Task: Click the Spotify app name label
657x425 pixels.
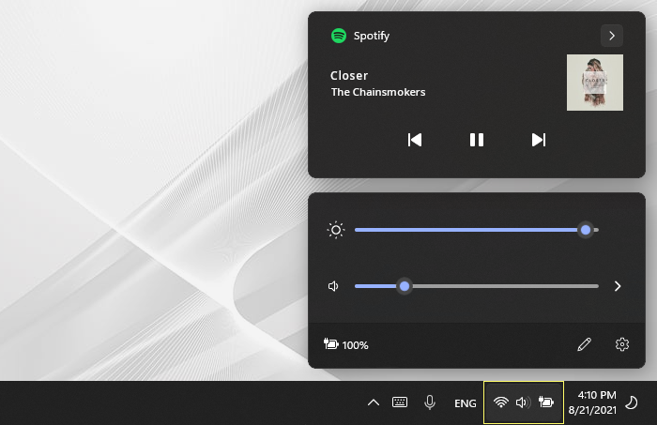Action: [372, 36]
